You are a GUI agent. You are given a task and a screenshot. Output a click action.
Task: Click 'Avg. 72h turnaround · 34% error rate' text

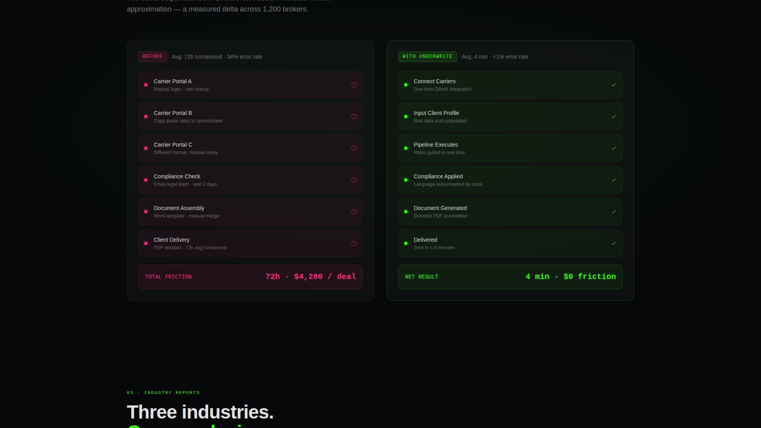point(217,57)
